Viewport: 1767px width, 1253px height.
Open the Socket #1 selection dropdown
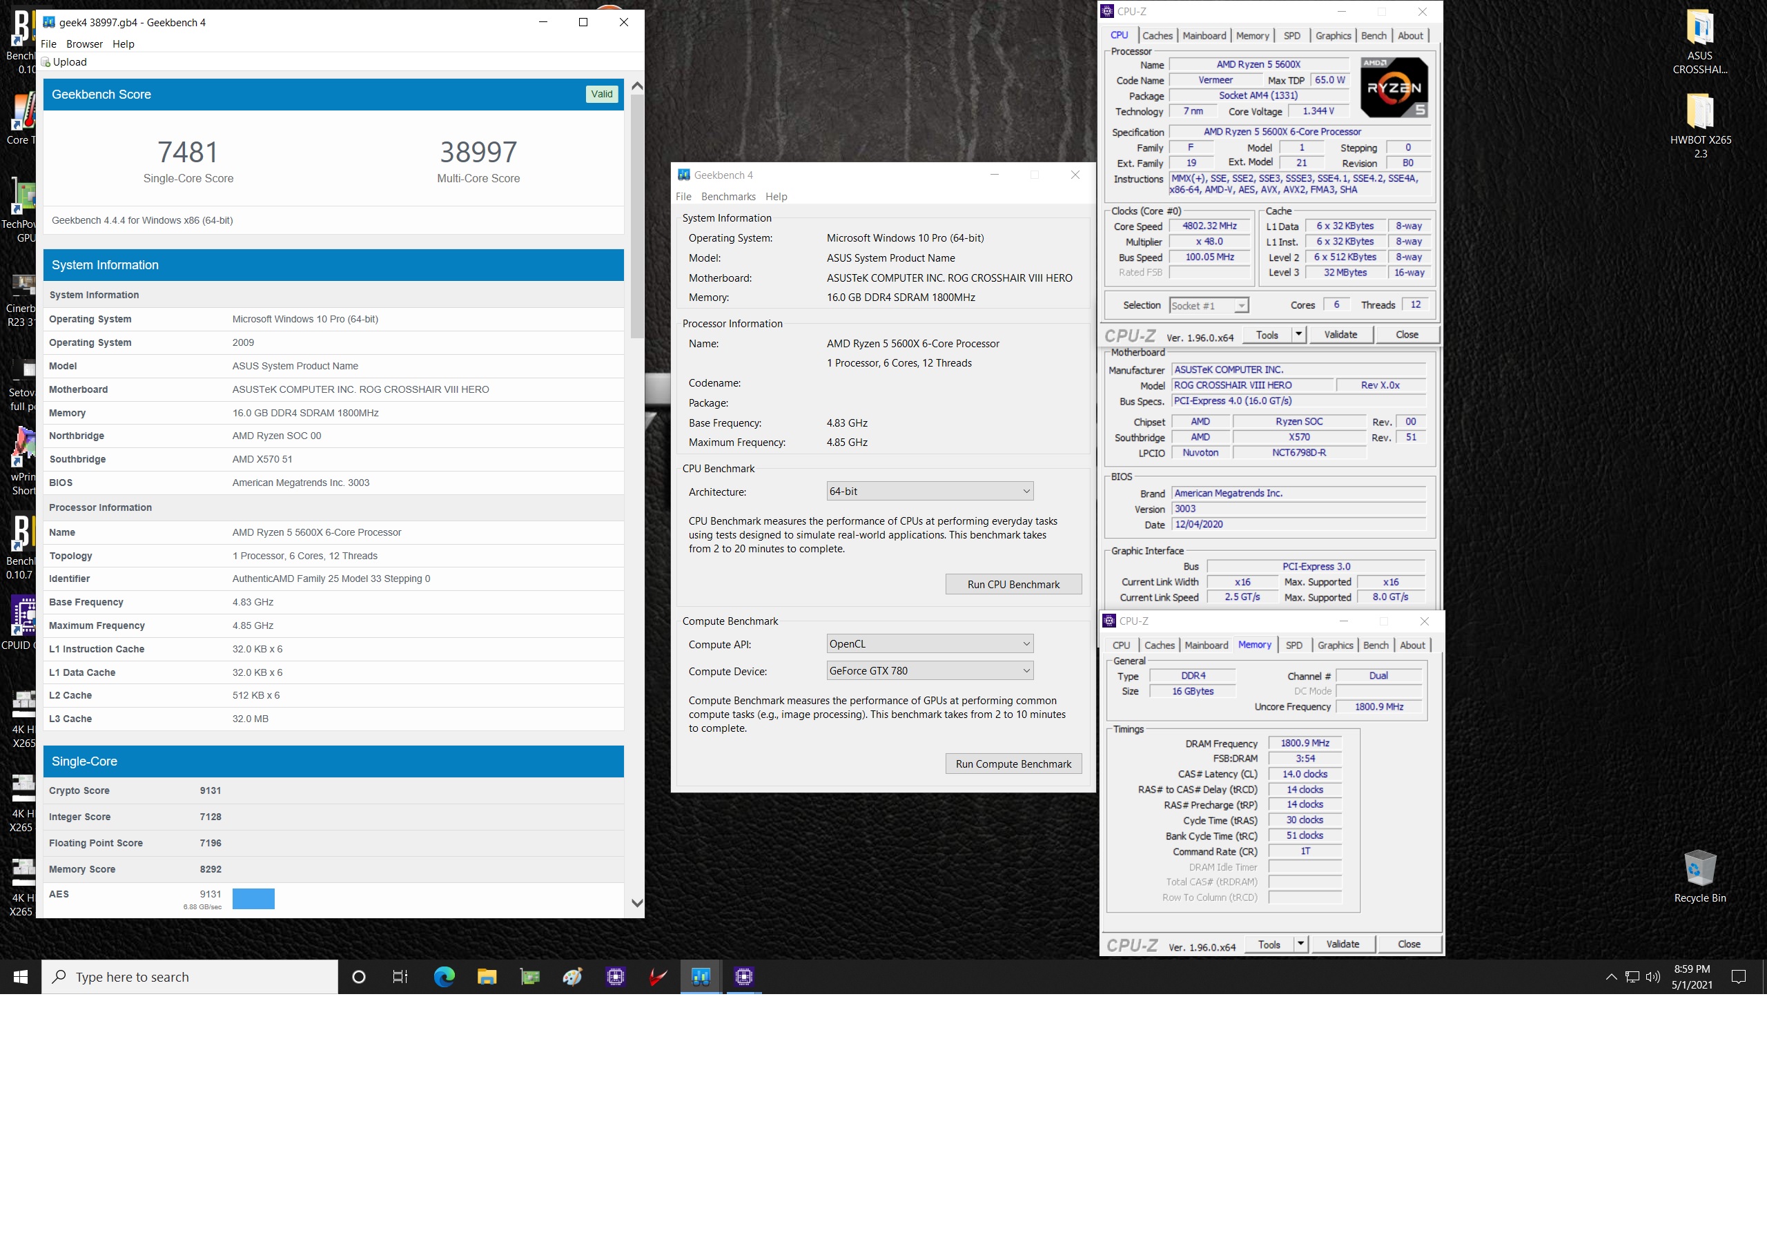pos(1209,306)
